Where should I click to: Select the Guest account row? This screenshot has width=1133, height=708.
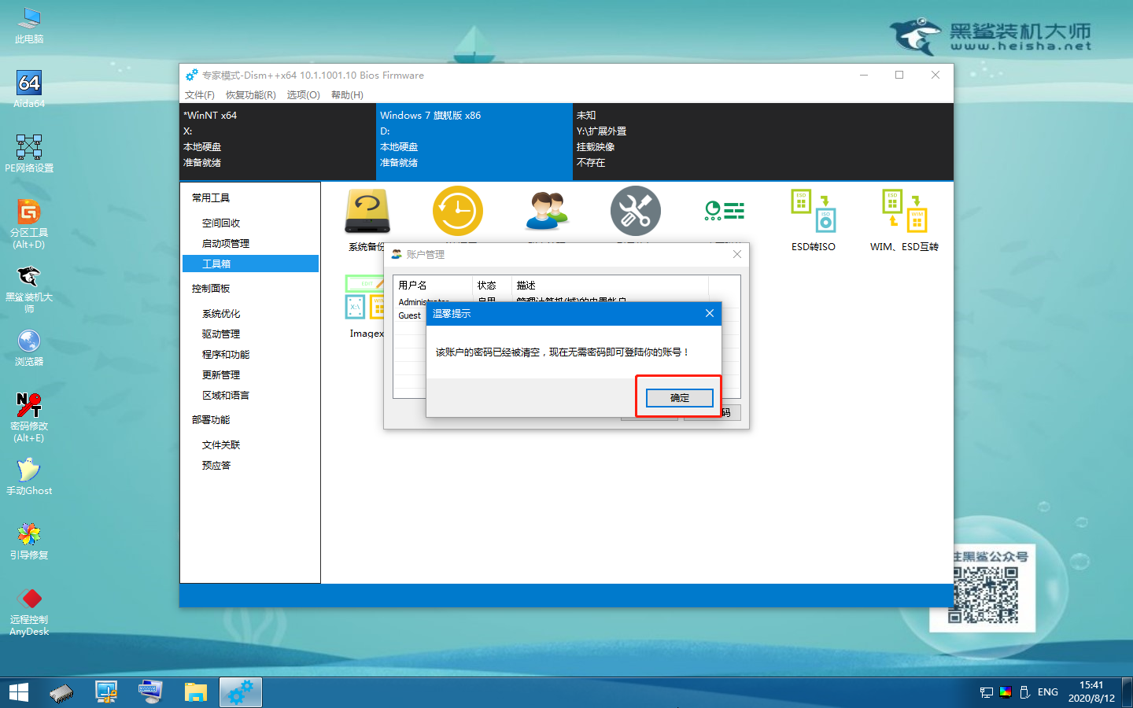[409, 315]
